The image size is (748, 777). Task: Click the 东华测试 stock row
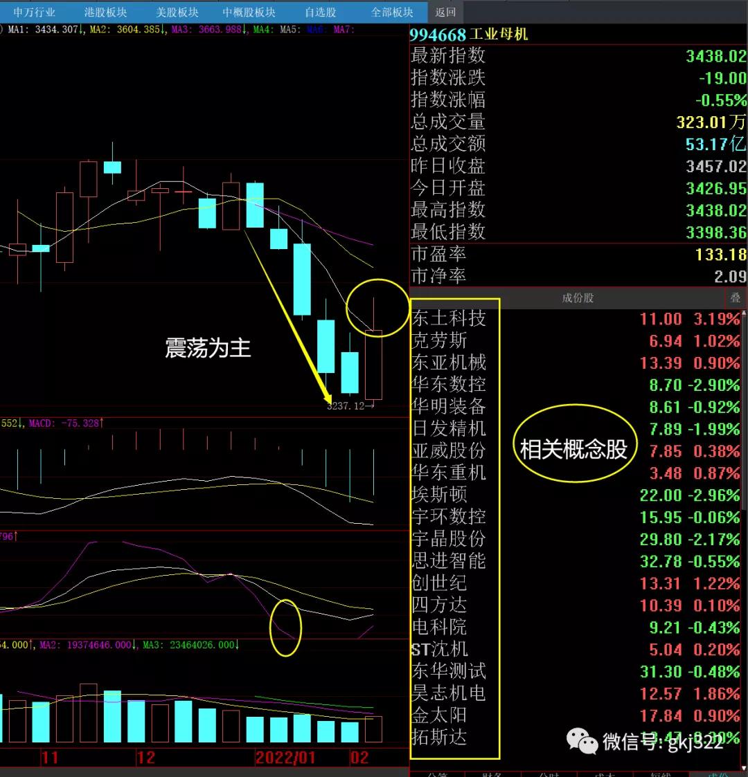coord(576,671)
